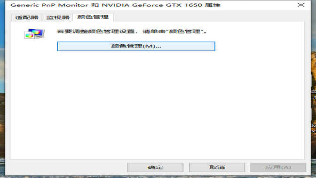Click the color management monitor icon
Screen dimensions: 316x178
tap(34, 33)
